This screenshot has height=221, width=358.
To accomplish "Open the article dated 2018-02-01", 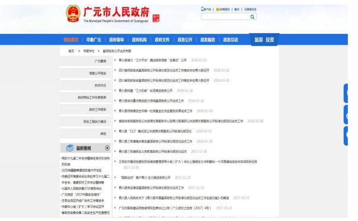I will [155, 132].
